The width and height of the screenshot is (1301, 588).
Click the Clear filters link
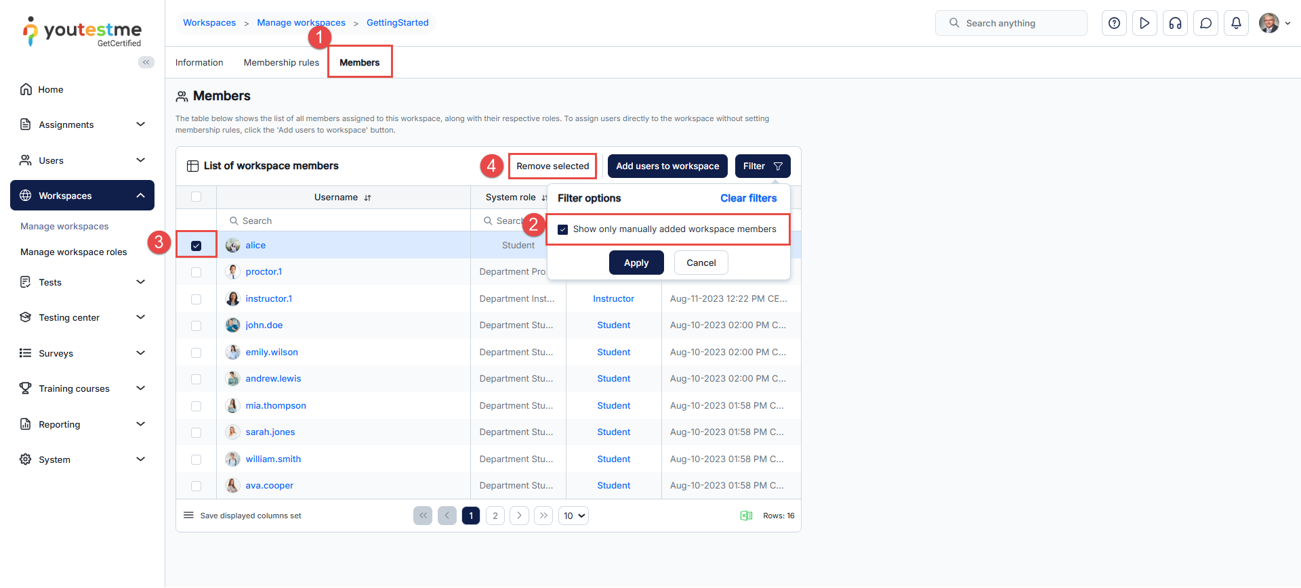pos(748,198)
